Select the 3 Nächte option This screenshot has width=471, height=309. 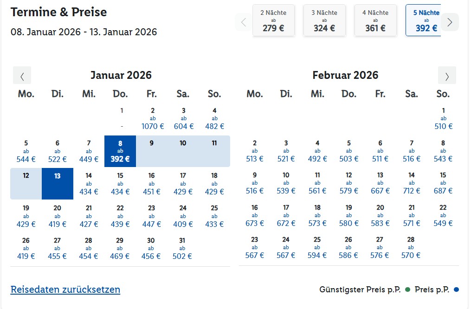click(x=324, y=20)
